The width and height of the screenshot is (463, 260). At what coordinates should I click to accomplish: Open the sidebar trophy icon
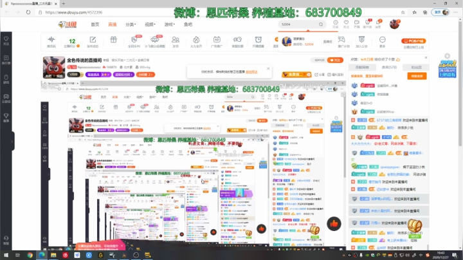pos(6,117)
